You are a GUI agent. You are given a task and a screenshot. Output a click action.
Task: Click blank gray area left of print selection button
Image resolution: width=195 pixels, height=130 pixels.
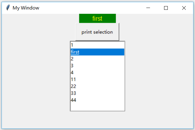(x=37, y=32)
